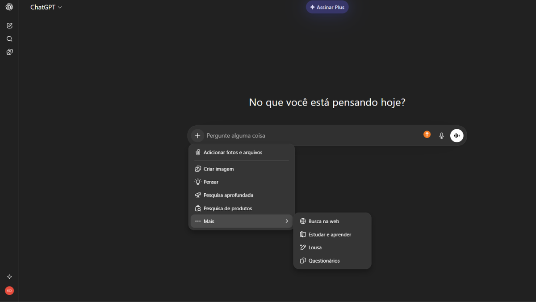The image size is (536, 302).
Task: Click the orange upgrade arrow in the input bar
Action: (x=427, y=134)
